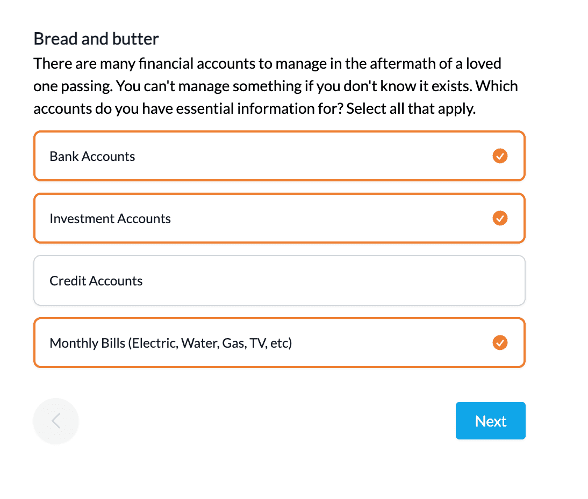Toggle off the Monthly Bills option card
This screenshot has height=499, width=588.
click(x=279, y=342)
